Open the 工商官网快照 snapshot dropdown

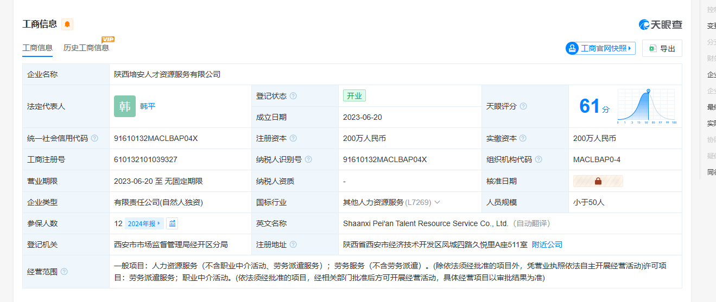click(600, 48)
